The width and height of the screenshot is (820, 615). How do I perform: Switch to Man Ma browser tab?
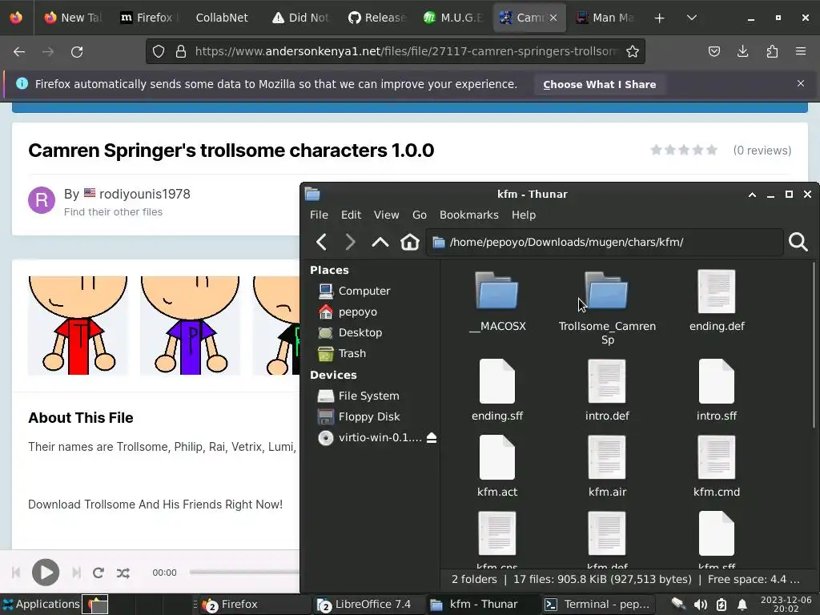(x=605, y=18)
